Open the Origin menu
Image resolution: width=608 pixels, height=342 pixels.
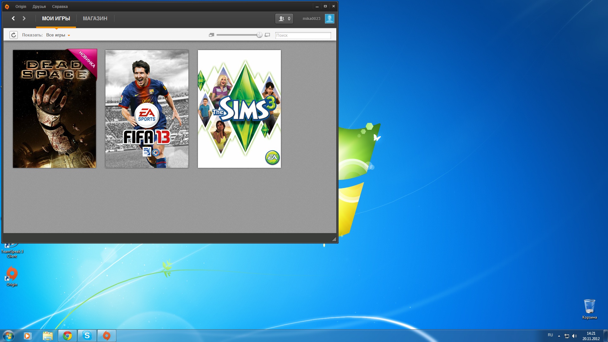21,6
